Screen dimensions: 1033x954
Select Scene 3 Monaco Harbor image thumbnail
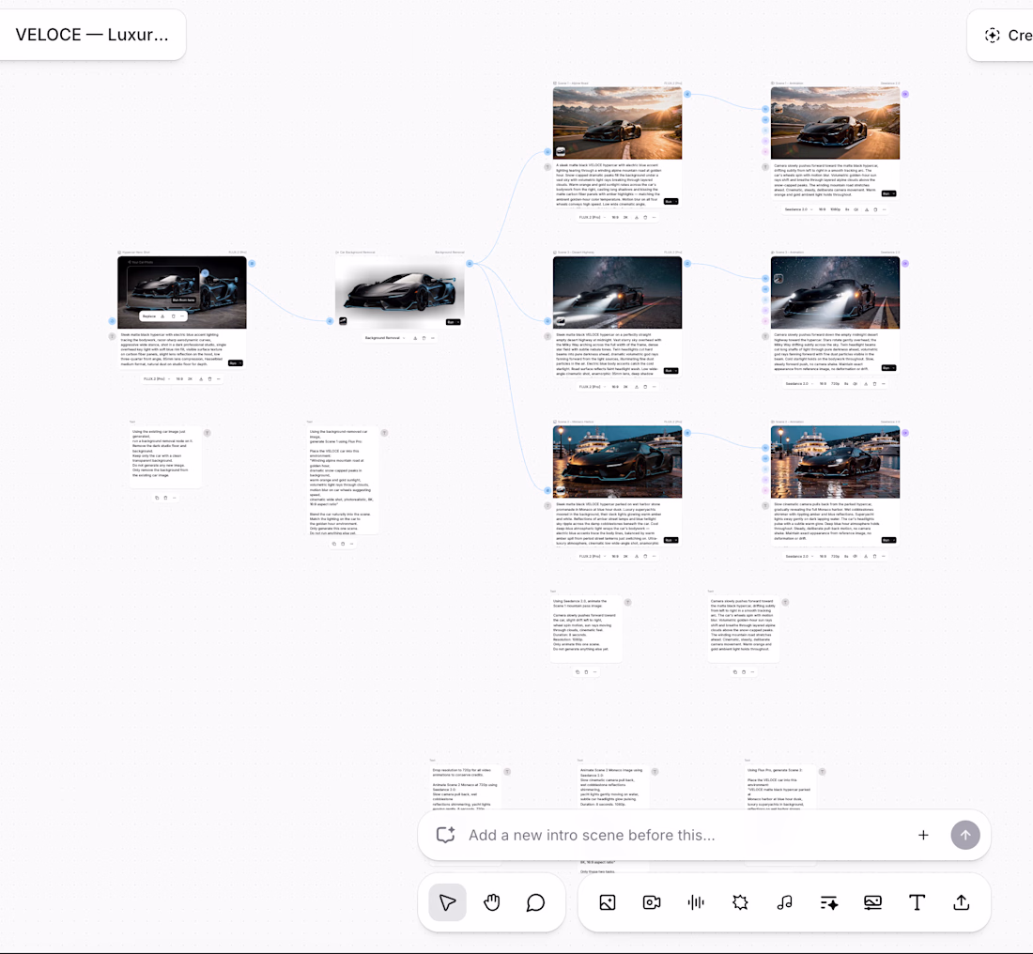pyautogui.click(x=617, y=462)
